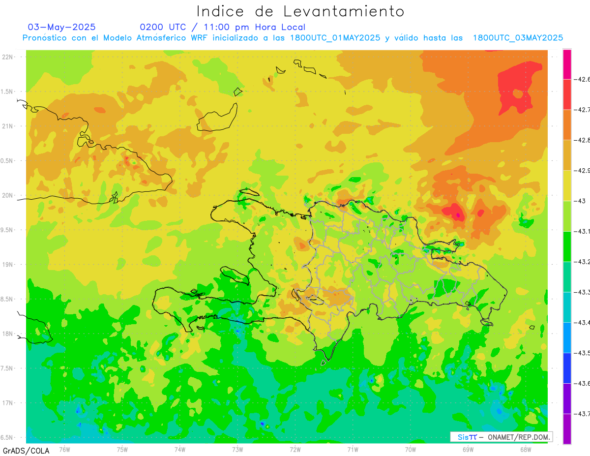Screen dimensions: 590x456
Task: Pick the sky-blue swatch below -43.4
Action: (567, 337)
